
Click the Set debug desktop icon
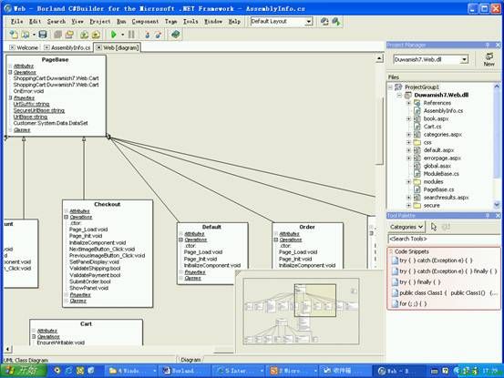(336, 22)
